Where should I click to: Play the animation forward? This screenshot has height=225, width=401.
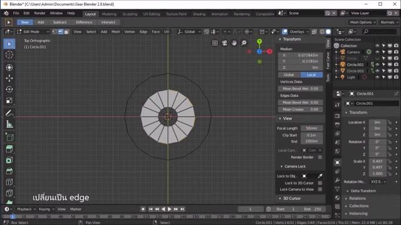coord(169,209)
